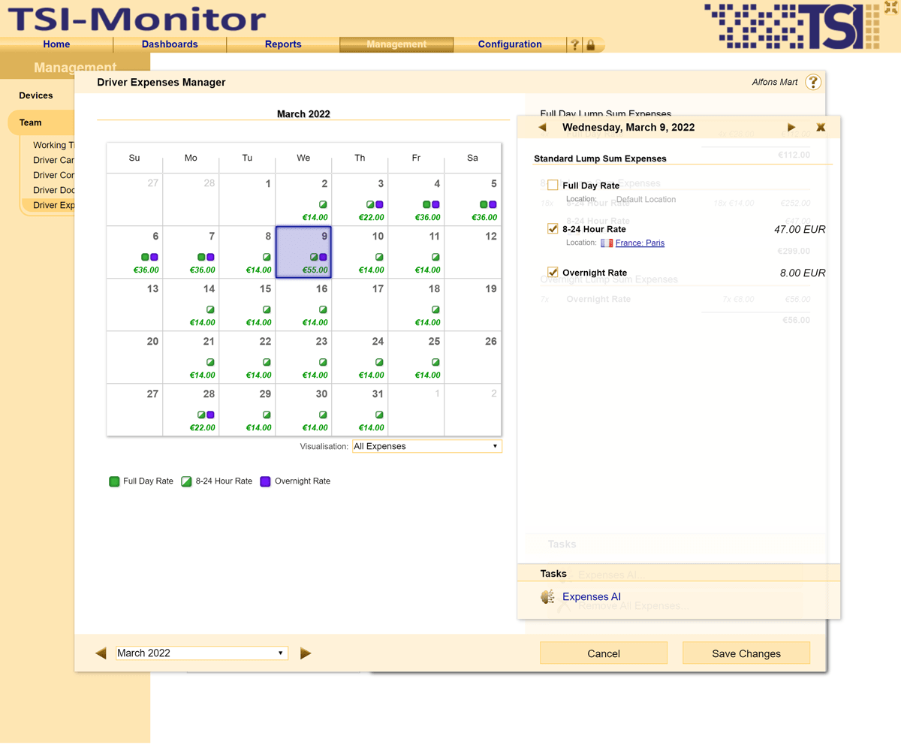Click the €55.00 amount on March 9

[315, 270]
